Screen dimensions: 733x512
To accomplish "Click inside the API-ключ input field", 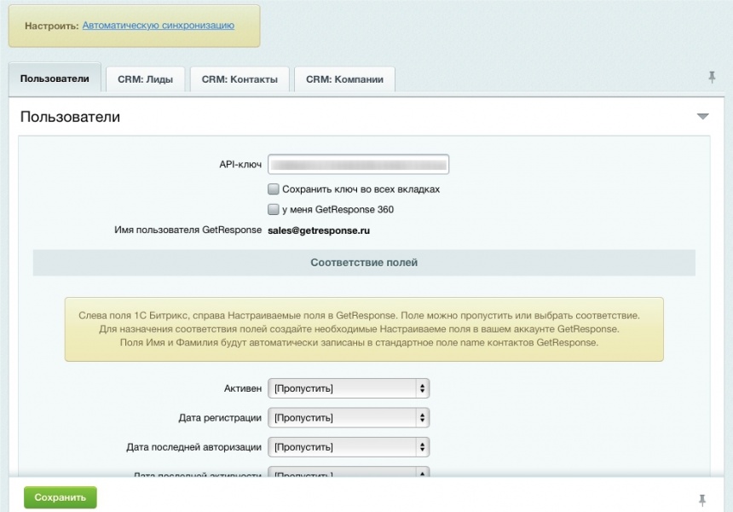I will (358, 164).
